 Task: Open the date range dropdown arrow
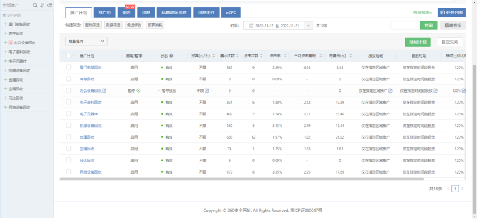309,26
